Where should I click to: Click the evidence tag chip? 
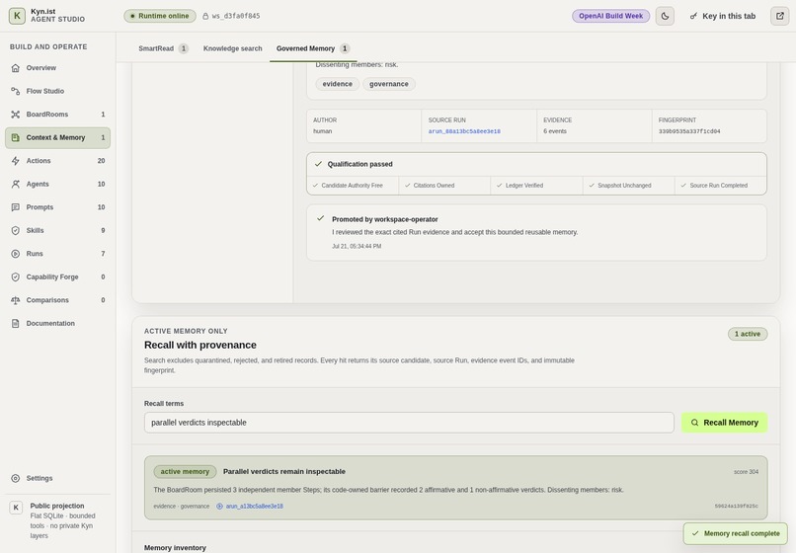click(x=337, y=84)
